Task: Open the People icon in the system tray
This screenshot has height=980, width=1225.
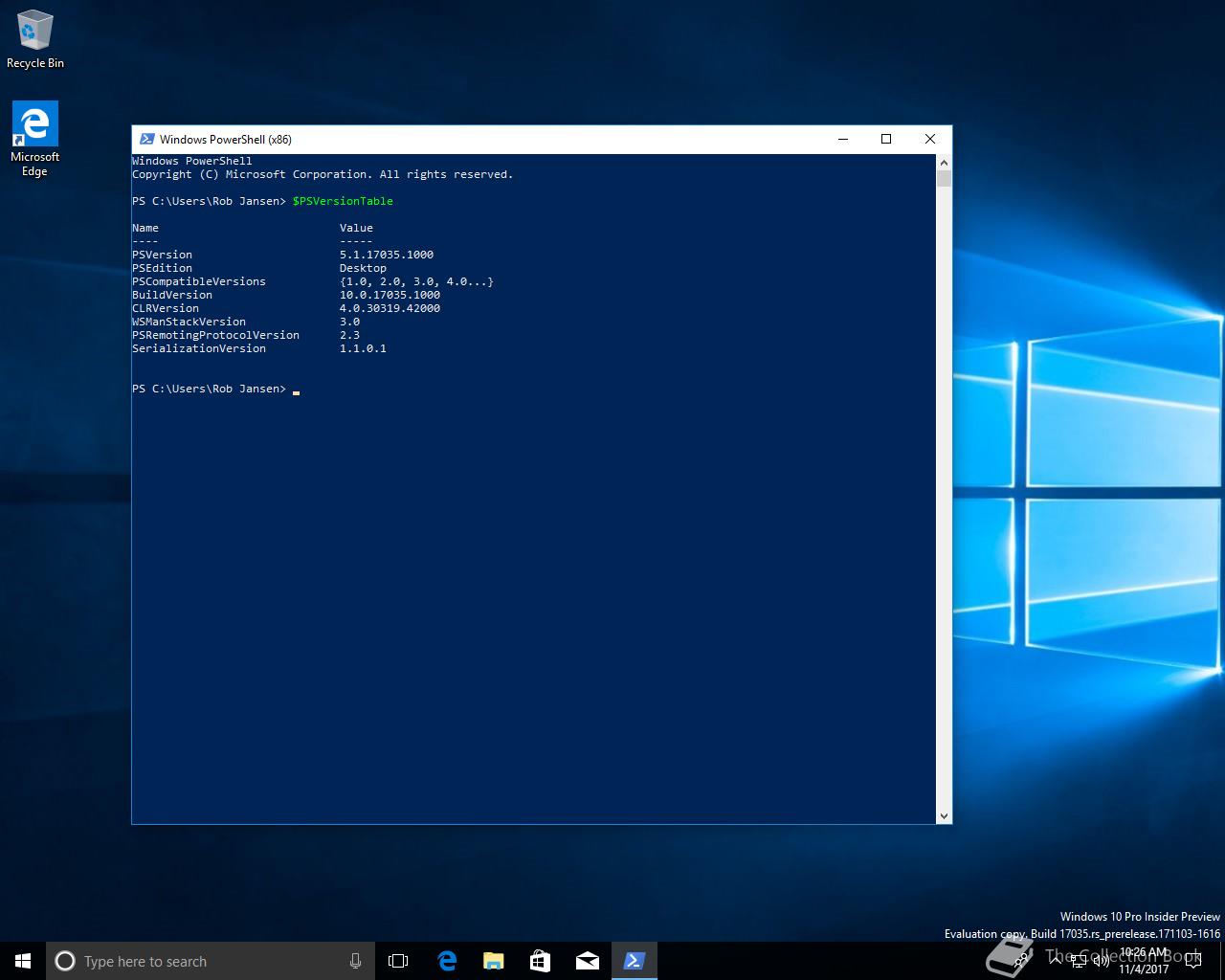Action: [1021, 961]
